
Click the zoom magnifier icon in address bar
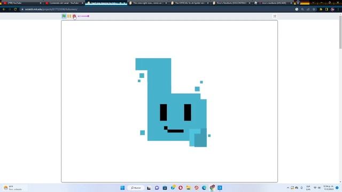coord(302,10)
